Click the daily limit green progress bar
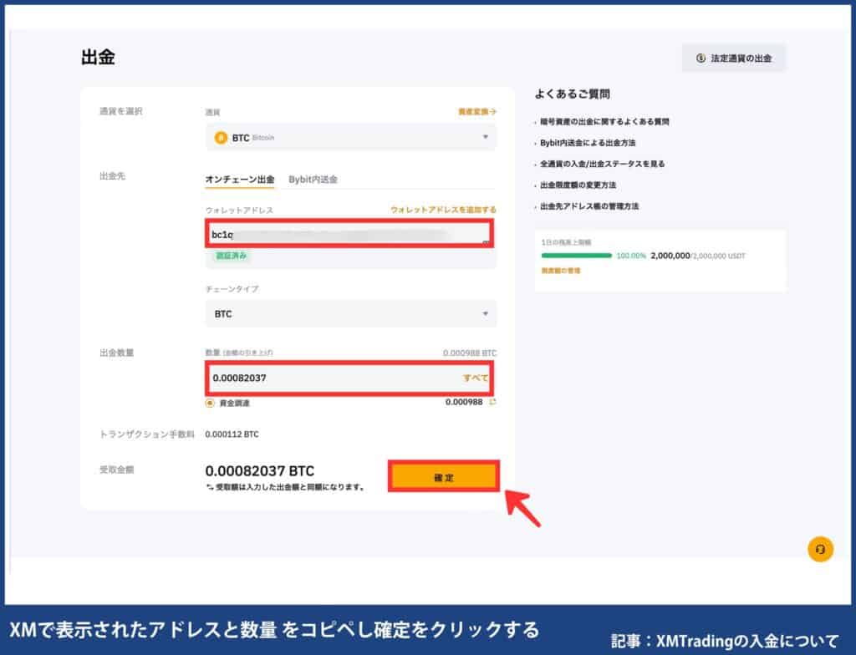 pyautogui.click(x=577, y=256)
